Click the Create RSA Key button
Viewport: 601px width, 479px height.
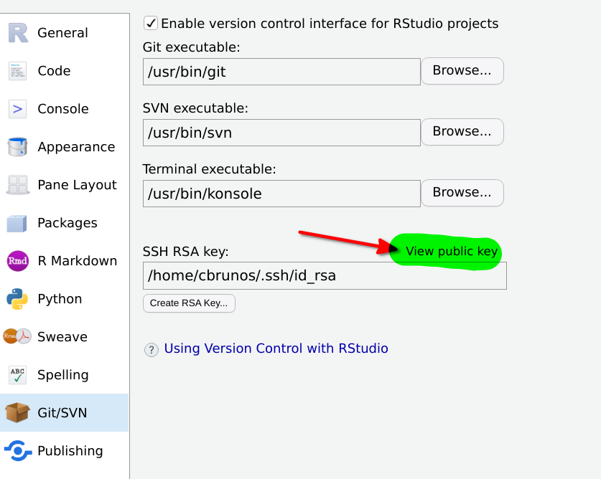click(x=189, y=303)
